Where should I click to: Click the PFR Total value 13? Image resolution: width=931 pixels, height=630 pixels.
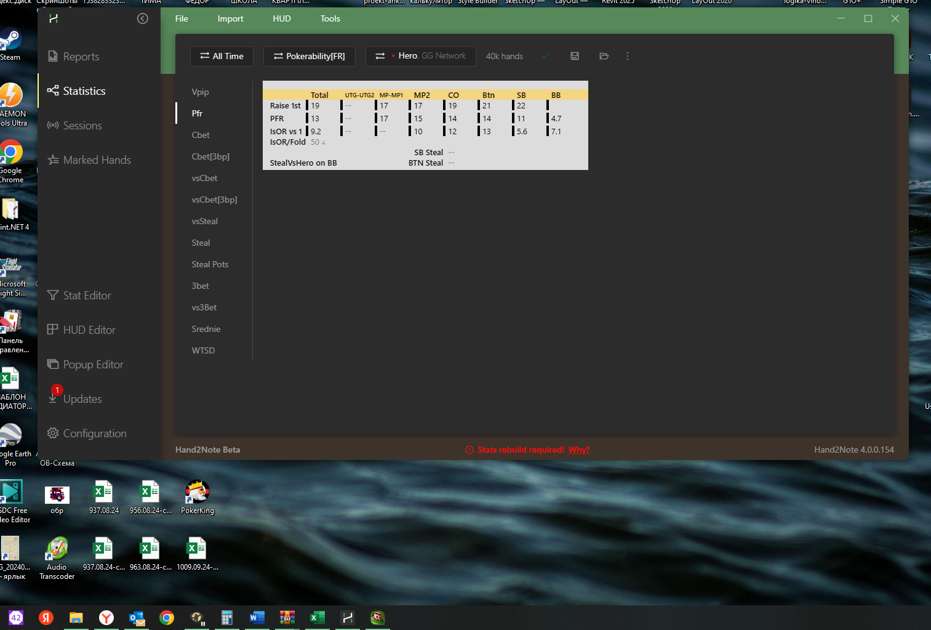tap(315, 118)
